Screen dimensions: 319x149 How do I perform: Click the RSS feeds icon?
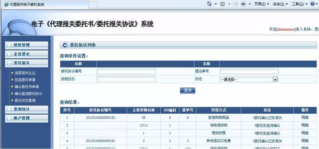[x=223, y=4]
